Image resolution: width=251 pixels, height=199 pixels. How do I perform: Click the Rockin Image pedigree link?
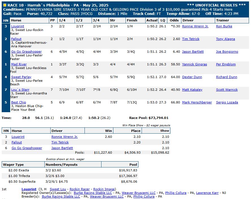pyautogui.click(x=104, y=189)
